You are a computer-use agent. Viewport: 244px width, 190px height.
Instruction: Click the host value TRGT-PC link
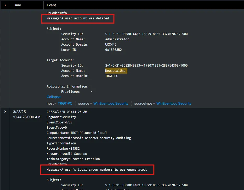click(x=65, y=104)
